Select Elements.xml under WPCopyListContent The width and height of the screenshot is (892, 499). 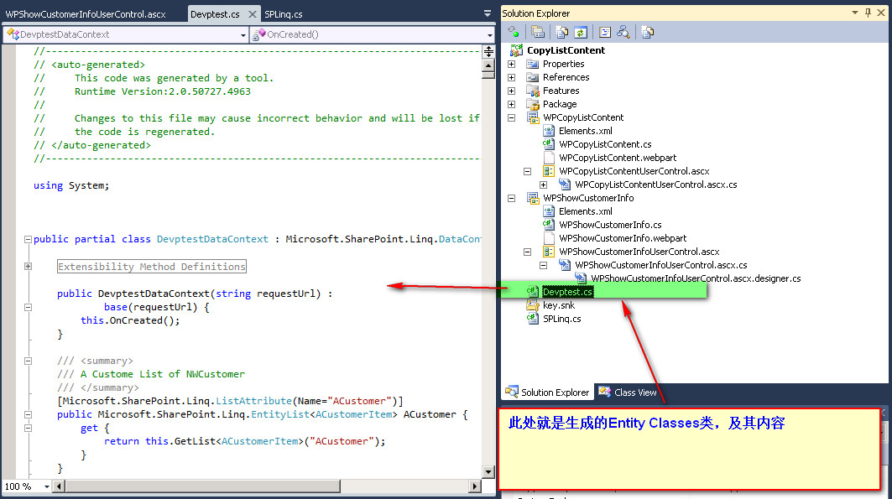(586, 131)
